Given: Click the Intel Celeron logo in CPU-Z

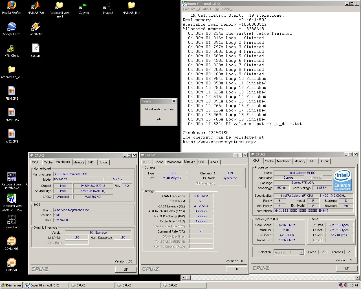Looking at the screenshot, I should (x=342, y=180).
